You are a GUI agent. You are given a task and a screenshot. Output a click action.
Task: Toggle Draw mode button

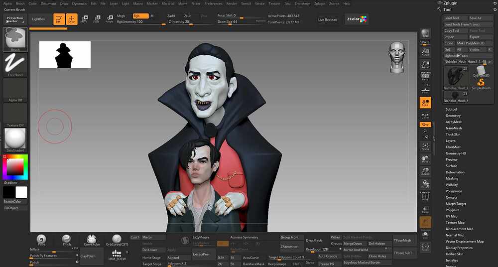tap(72, 19)
